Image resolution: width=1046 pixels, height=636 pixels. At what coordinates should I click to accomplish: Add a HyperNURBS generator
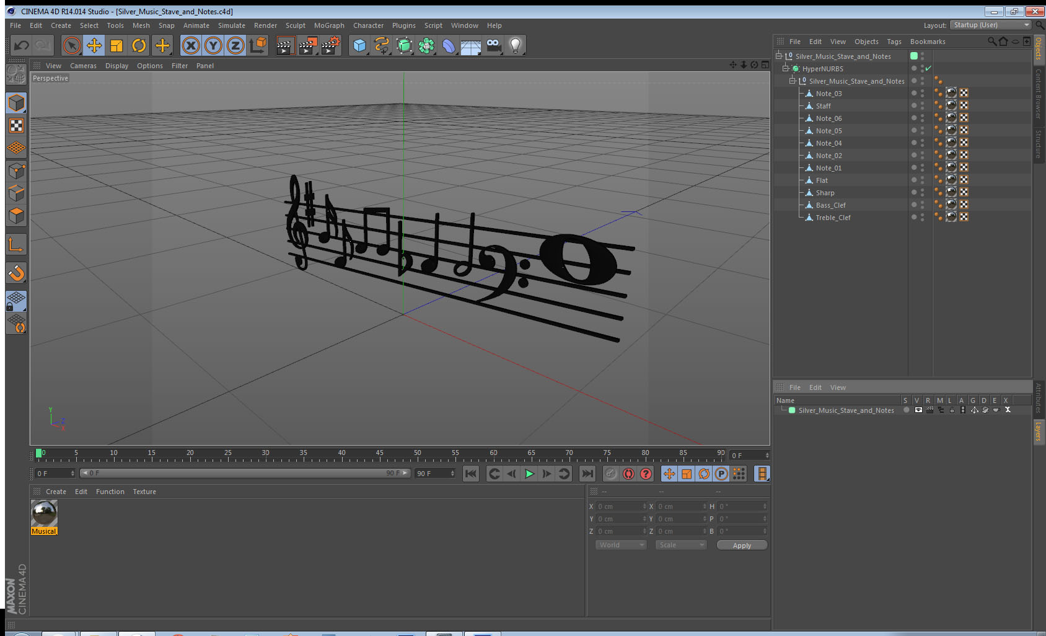[404, 45]
